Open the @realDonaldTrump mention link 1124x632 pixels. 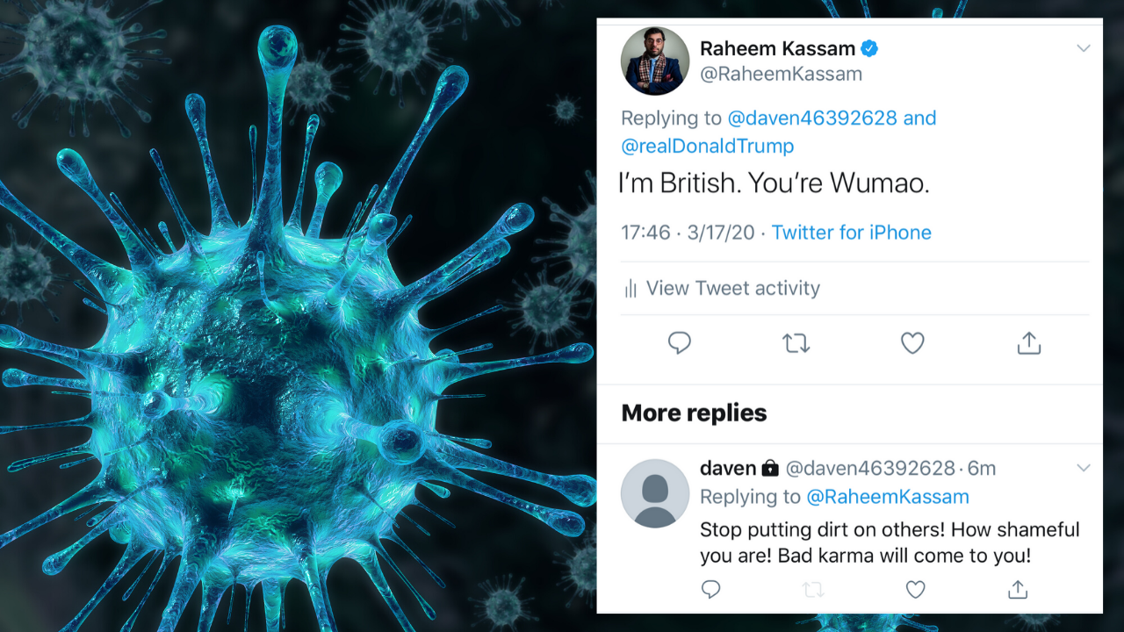click(x=707, y=146)
